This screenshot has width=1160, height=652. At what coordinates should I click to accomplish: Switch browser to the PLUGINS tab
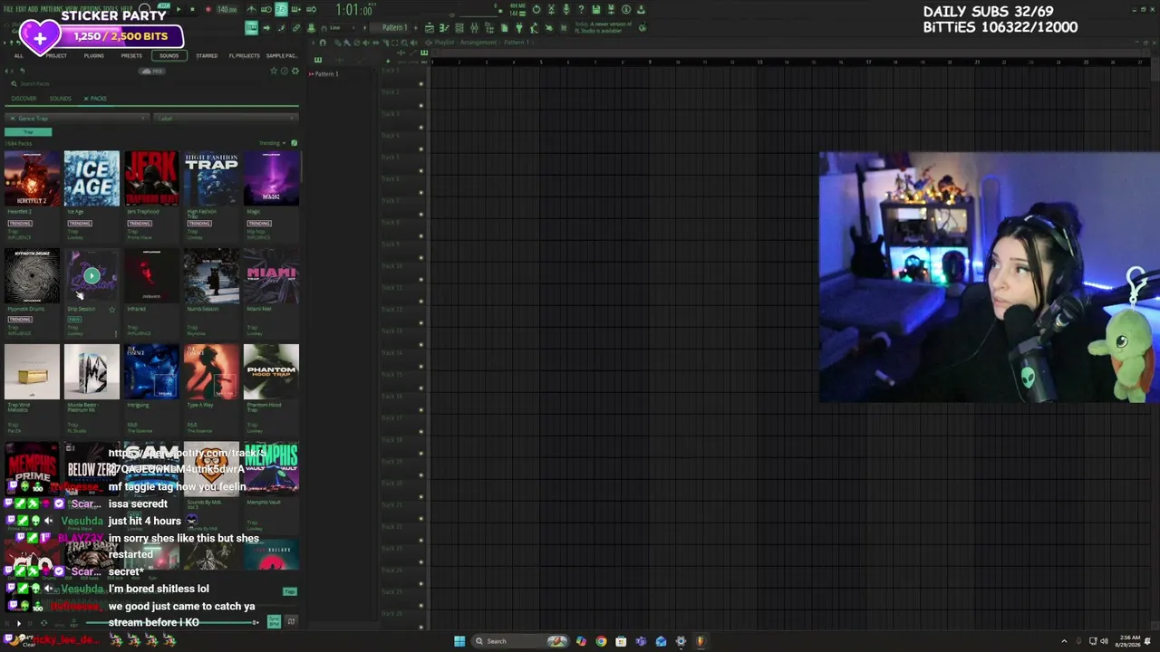coord(93,56)
